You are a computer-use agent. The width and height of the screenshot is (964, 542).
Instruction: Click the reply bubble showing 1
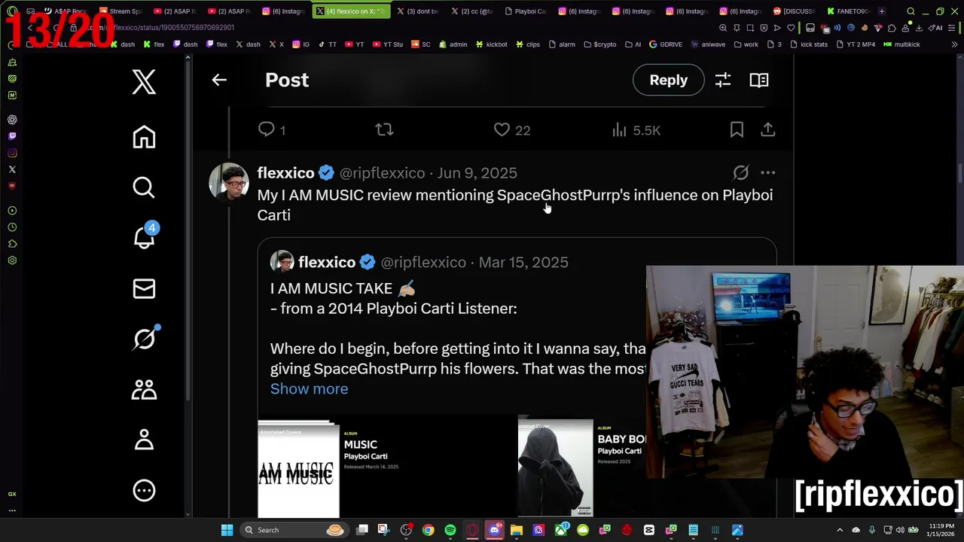pos(271,129)
